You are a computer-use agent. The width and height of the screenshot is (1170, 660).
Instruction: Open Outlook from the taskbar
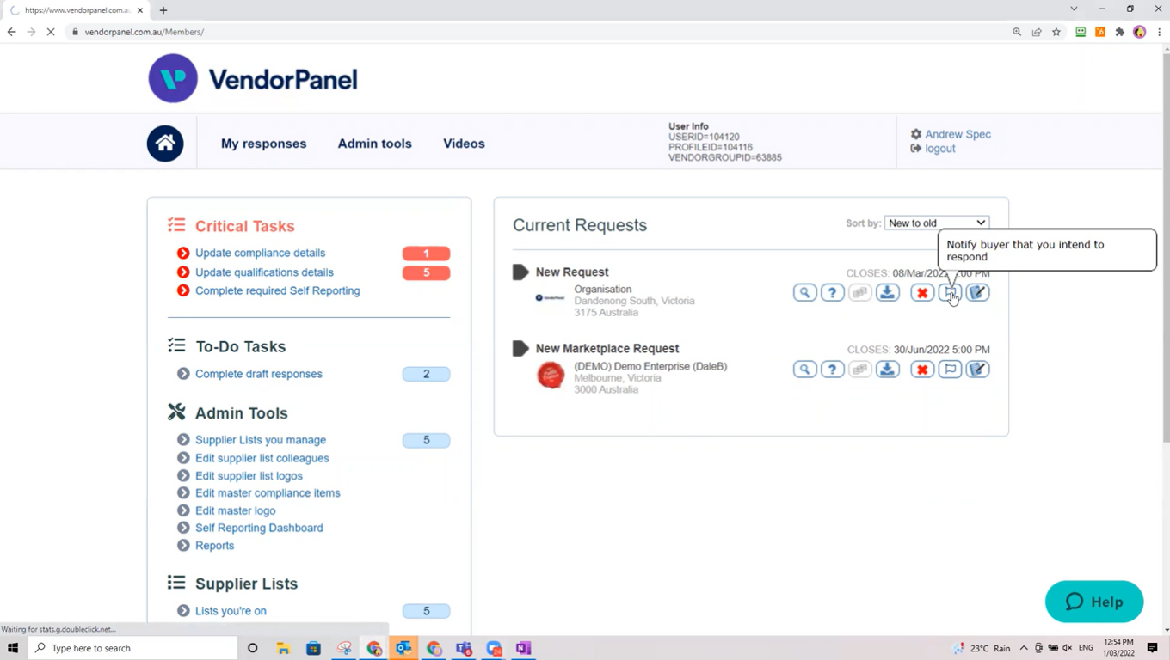tap(403, 648)
